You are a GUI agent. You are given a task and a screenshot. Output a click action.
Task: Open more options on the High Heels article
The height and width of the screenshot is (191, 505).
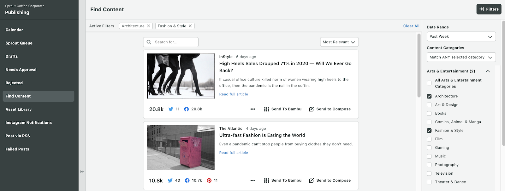[x=253, y=109]
